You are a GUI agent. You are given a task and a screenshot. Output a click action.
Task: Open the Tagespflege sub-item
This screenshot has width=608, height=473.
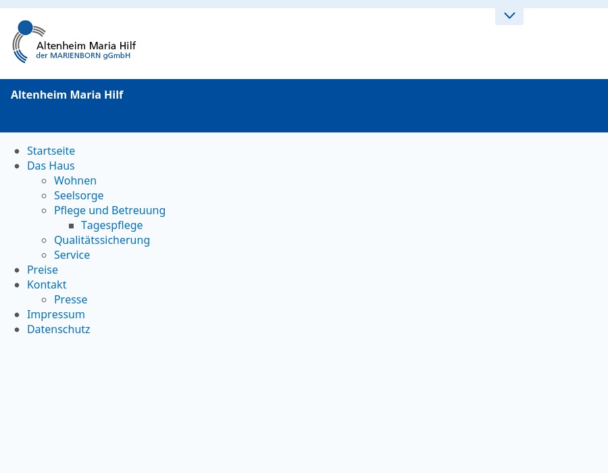coord(111,225)
